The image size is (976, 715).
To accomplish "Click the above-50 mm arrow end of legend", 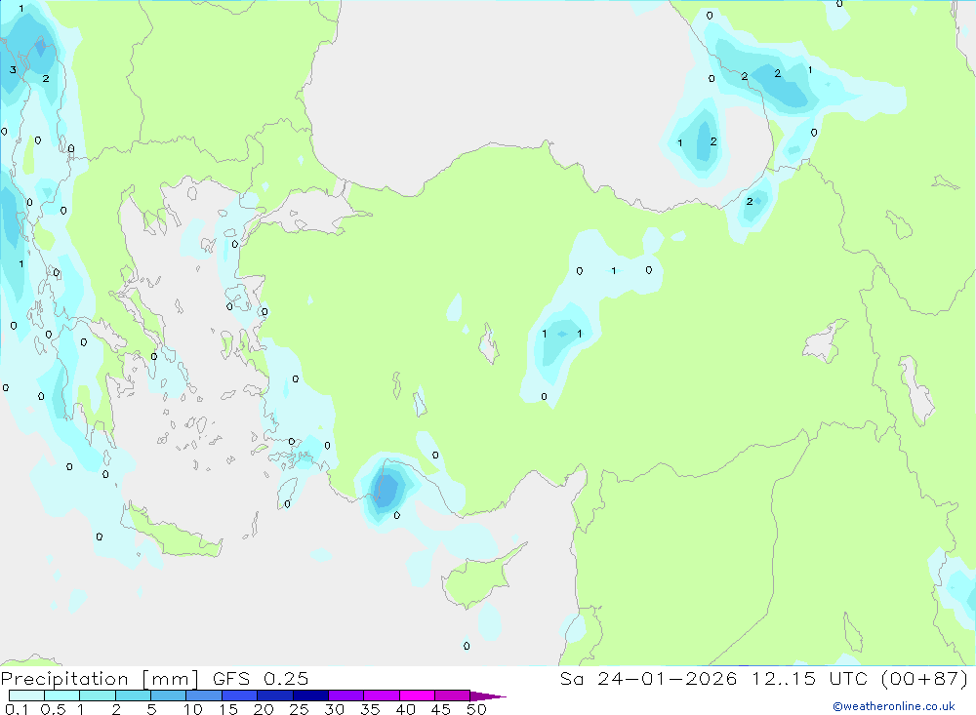I will 487,696.
